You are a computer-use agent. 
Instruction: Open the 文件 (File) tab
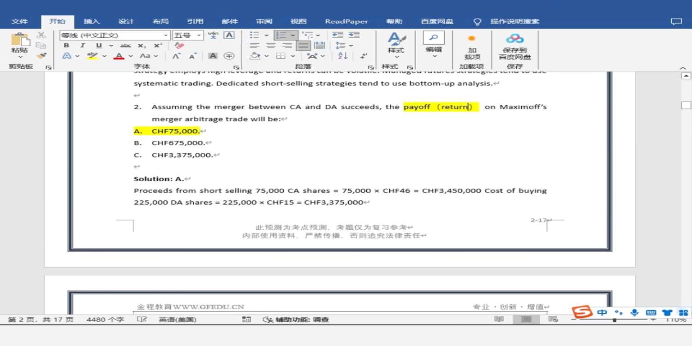[19, 21]
